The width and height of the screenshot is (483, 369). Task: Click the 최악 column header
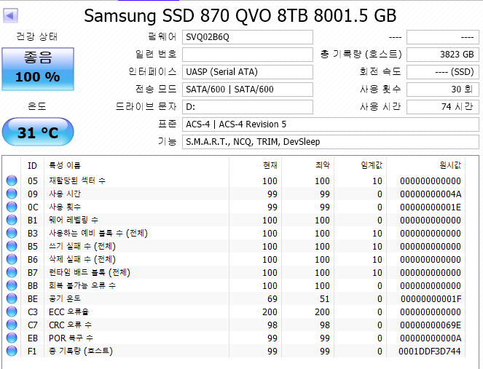pos(307,165)
